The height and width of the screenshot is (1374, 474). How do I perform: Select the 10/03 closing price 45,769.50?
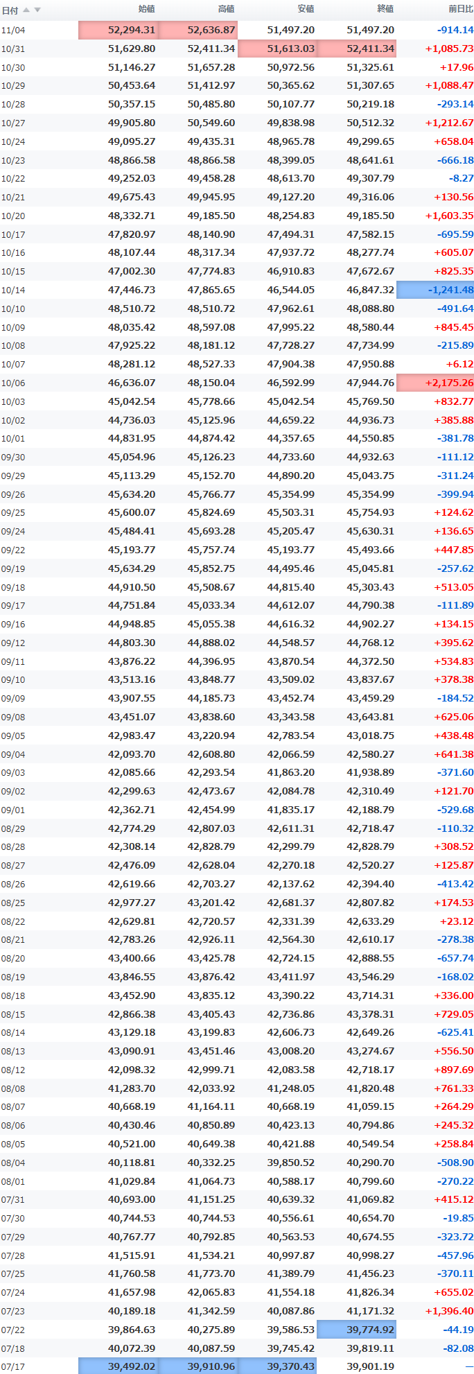click(x=370, y=401)
